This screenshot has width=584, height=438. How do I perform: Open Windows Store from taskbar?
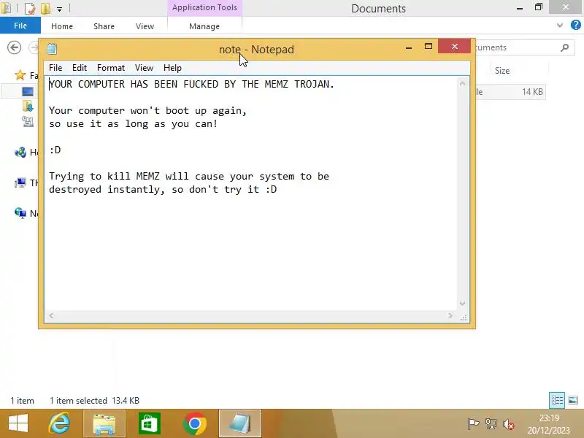point(150,423)
